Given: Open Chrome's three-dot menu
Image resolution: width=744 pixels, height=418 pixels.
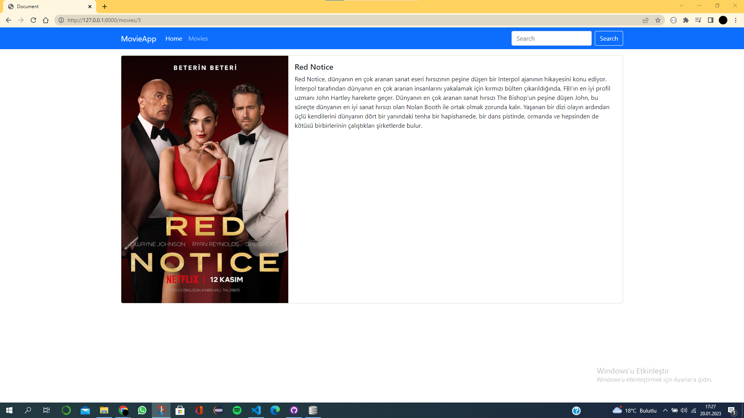Looking at the screenshot, I should tap(735, 20).
